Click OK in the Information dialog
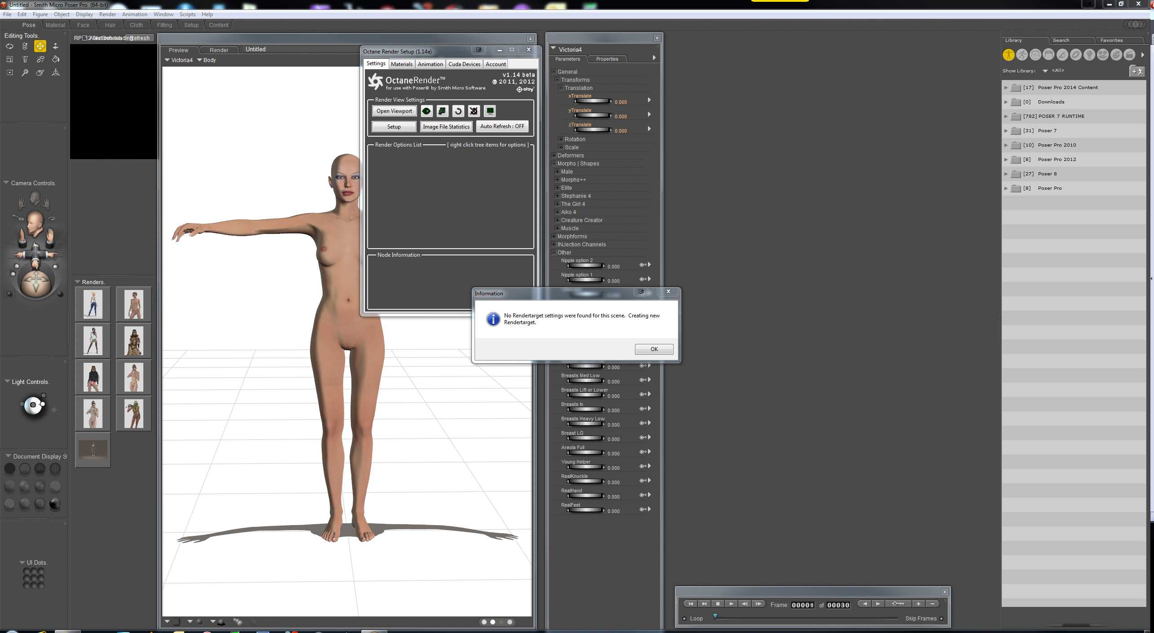Screen dimensions: 1154x633 [654, 349]
